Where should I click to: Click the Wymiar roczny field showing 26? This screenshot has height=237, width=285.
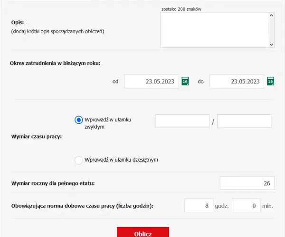[x=247, y=183]
